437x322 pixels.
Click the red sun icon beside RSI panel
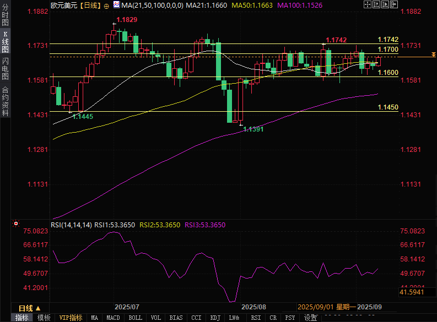coord(16,223)
